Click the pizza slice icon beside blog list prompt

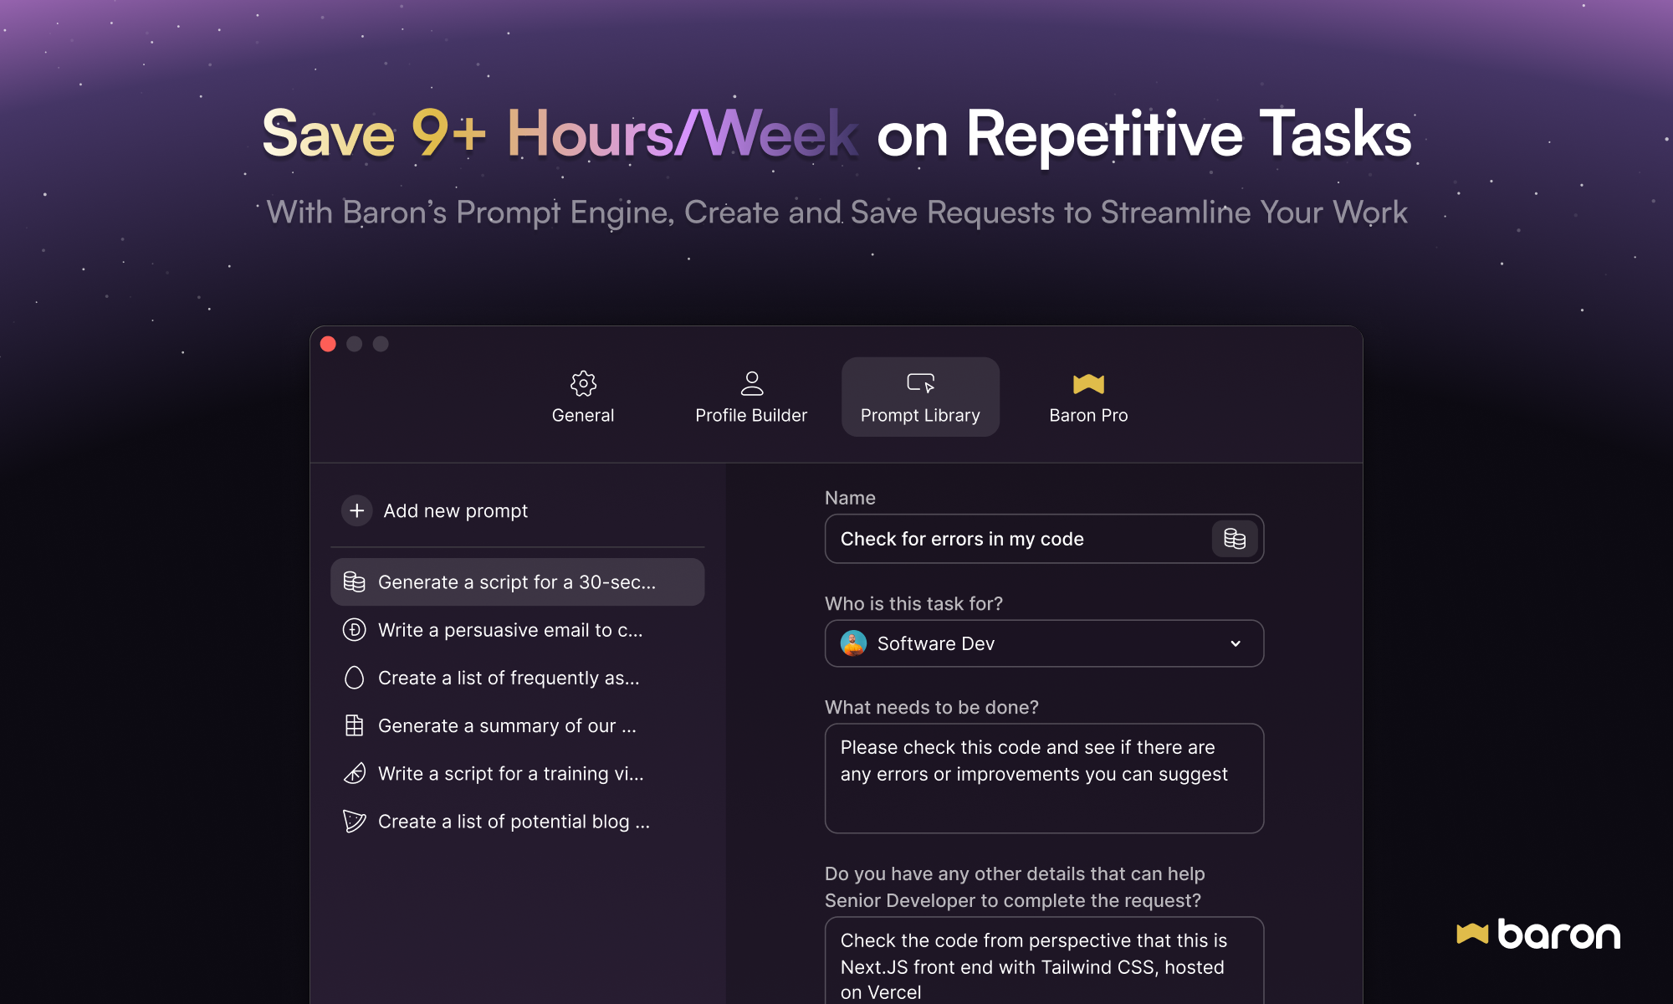(x=355, y=822)
